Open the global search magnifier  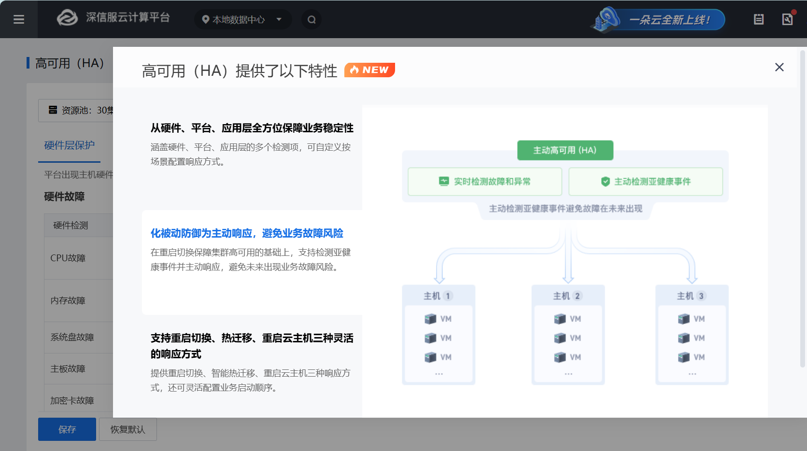(x=311, y=19)
